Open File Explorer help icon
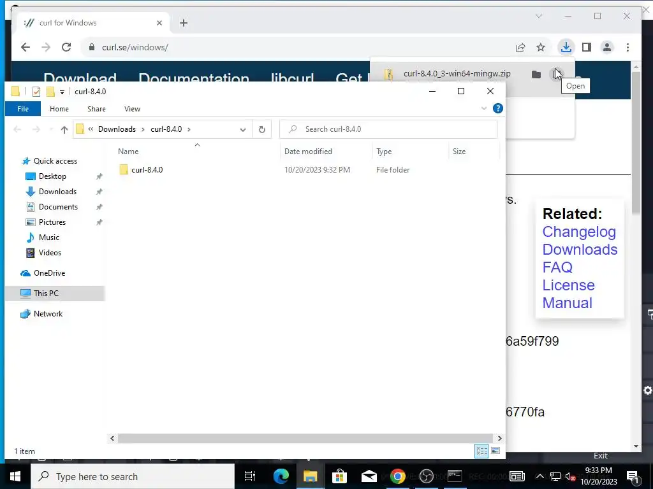The image size is (653, 489). point(497,108)
